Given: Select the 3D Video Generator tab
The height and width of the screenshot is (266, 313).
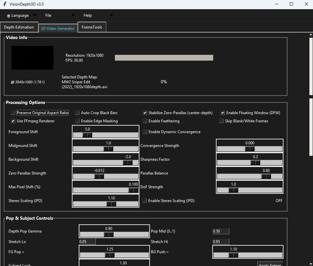Looking at the screenshot, I should [x=58, y=29].
